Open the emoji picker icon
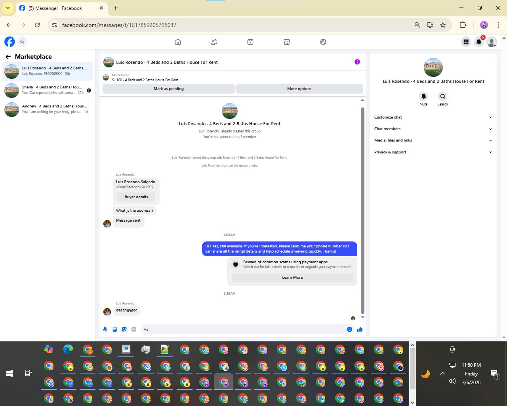Image resolution: width=507 pixels, height=406 pixels. 350,329
